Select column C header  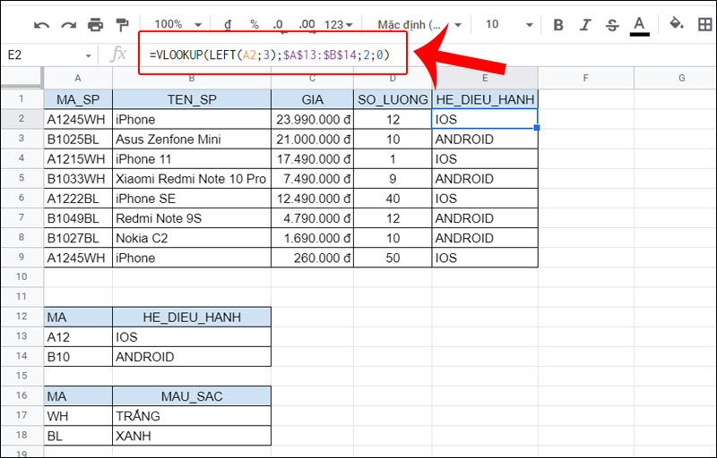pyautogui.click(x=312, y=79)
